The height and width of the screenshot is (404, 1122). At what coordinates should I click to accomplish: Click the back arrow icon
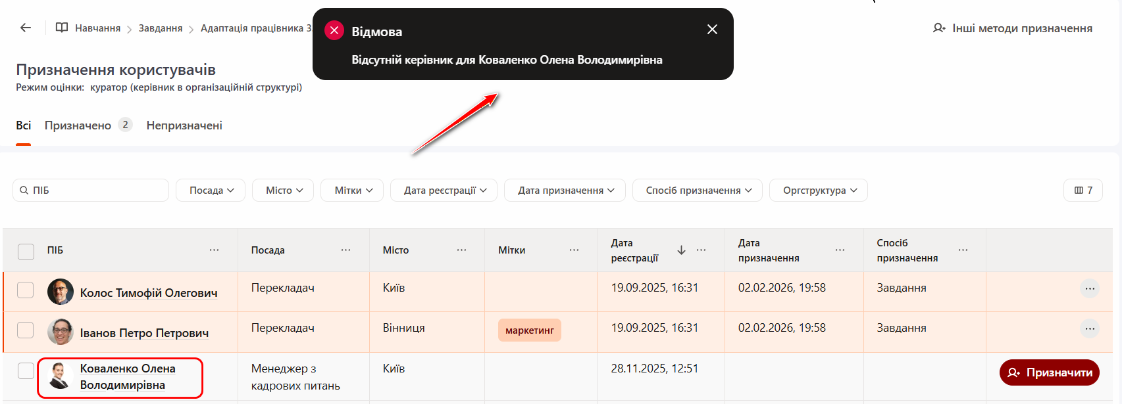point(26,28)
